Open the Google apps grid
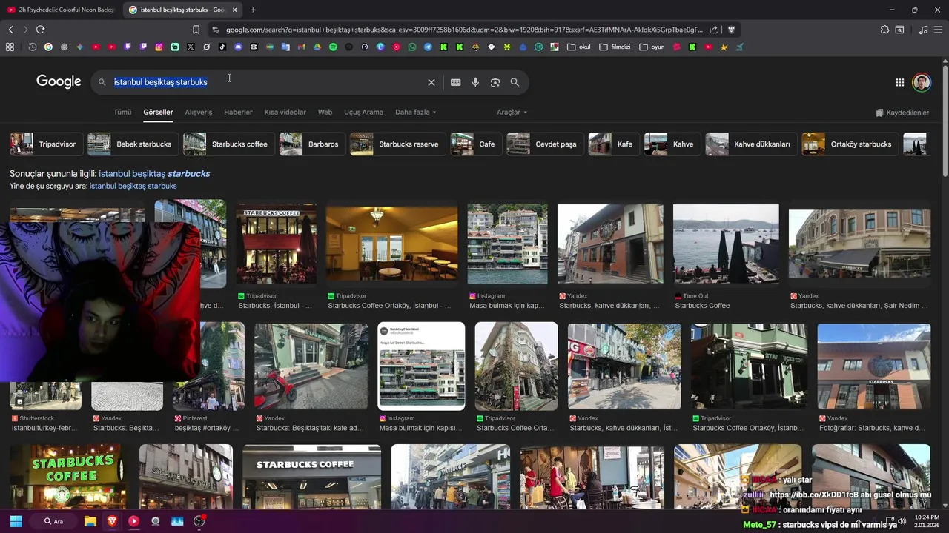 899,83
